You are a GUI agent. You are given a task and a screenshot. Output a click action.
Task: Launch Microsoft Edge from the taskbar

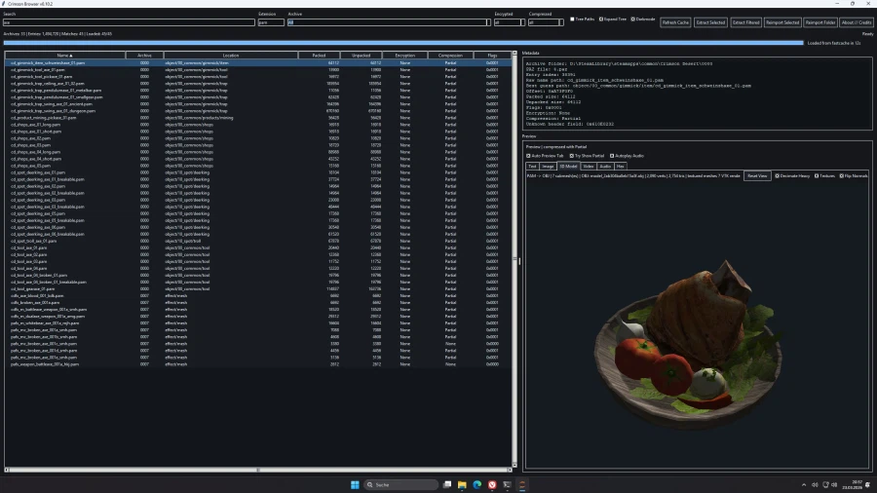[477, 484]
